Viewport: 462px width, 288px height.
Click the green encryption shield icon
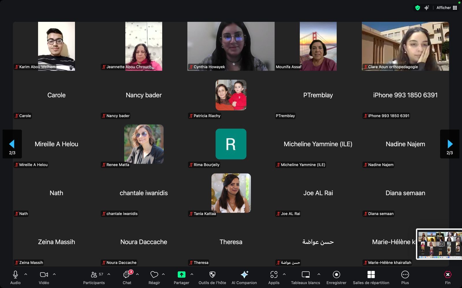[x=418, y=8]
